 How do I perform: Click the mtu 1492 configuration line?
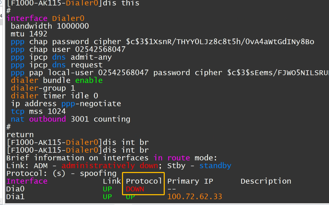click(x=29, y=34)
